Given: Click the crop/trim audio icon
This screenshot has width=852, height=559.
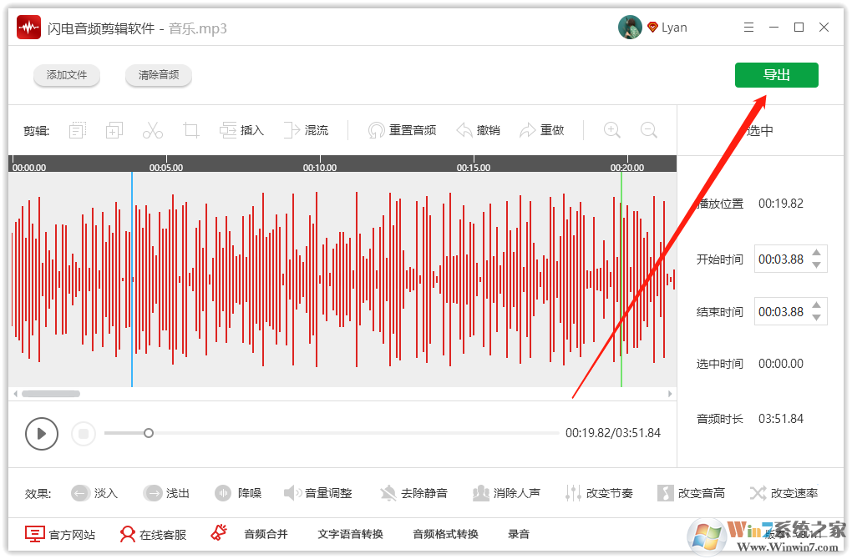Looking at the screenshot, I should (x=191, y=129).
